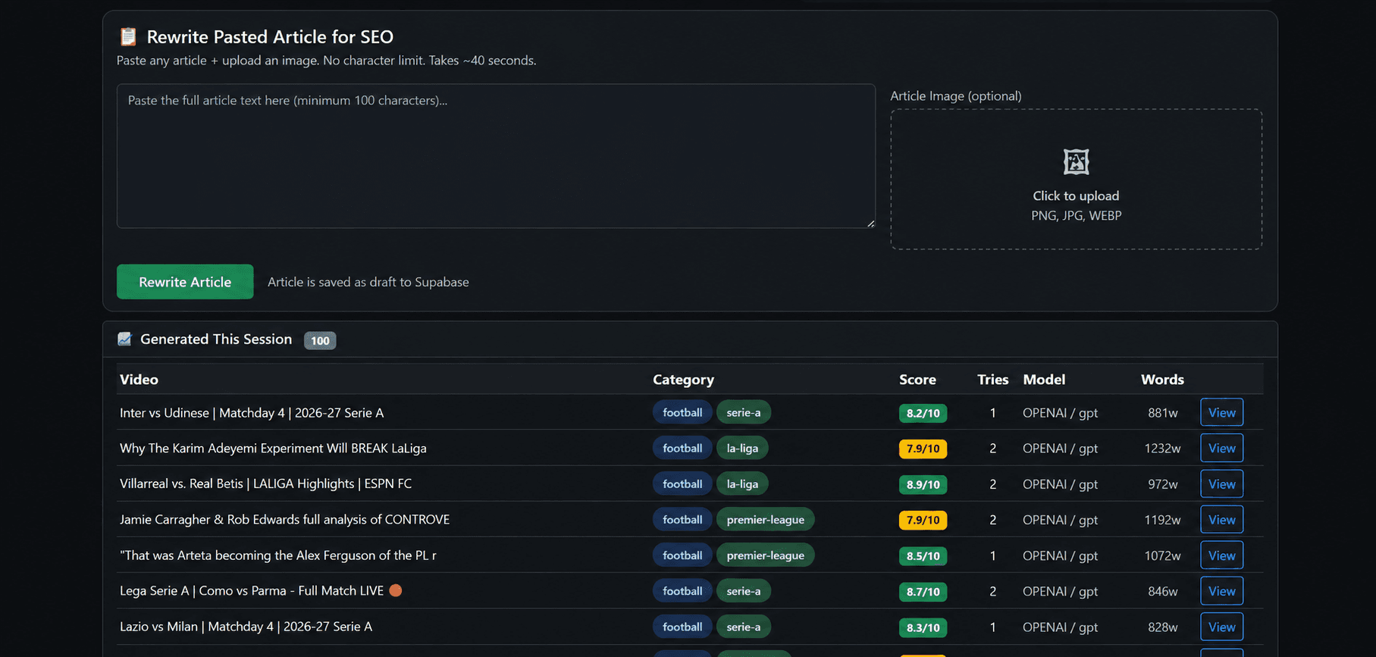Screen dimensions: 1376x657
Task: Click the 8.5/10 score badge
Action: 923,556
